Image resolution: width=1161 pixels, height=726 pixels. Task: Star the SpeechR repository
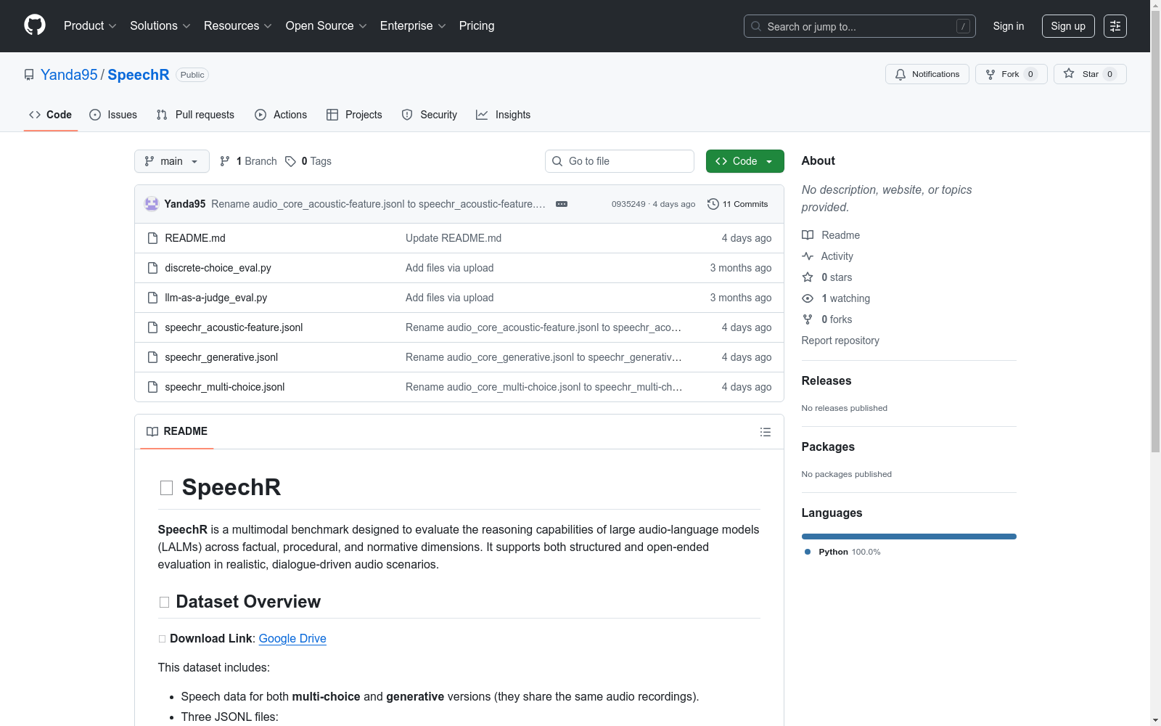1090,74
